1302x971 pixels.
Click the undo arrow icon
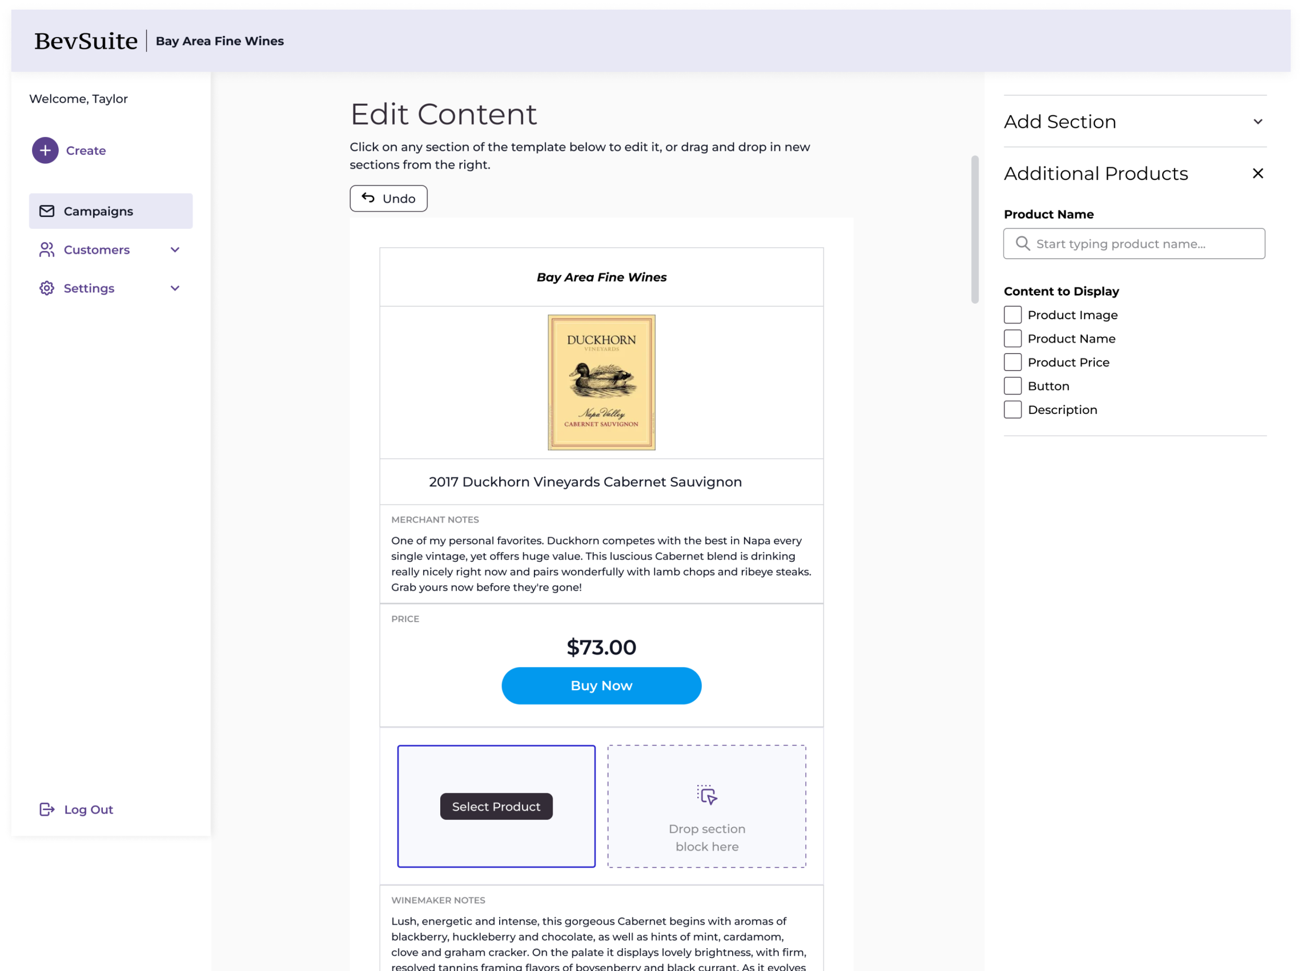point(368,198)
